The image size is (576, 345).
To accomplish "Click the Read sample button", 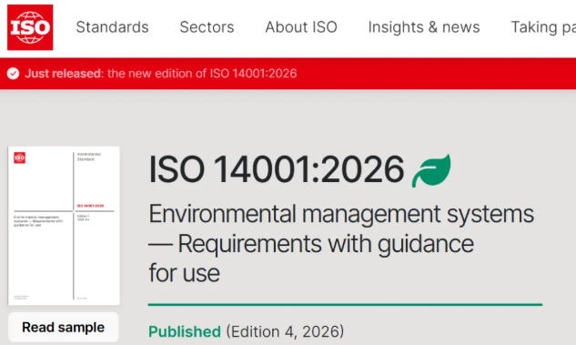I will tap(64, 327).
